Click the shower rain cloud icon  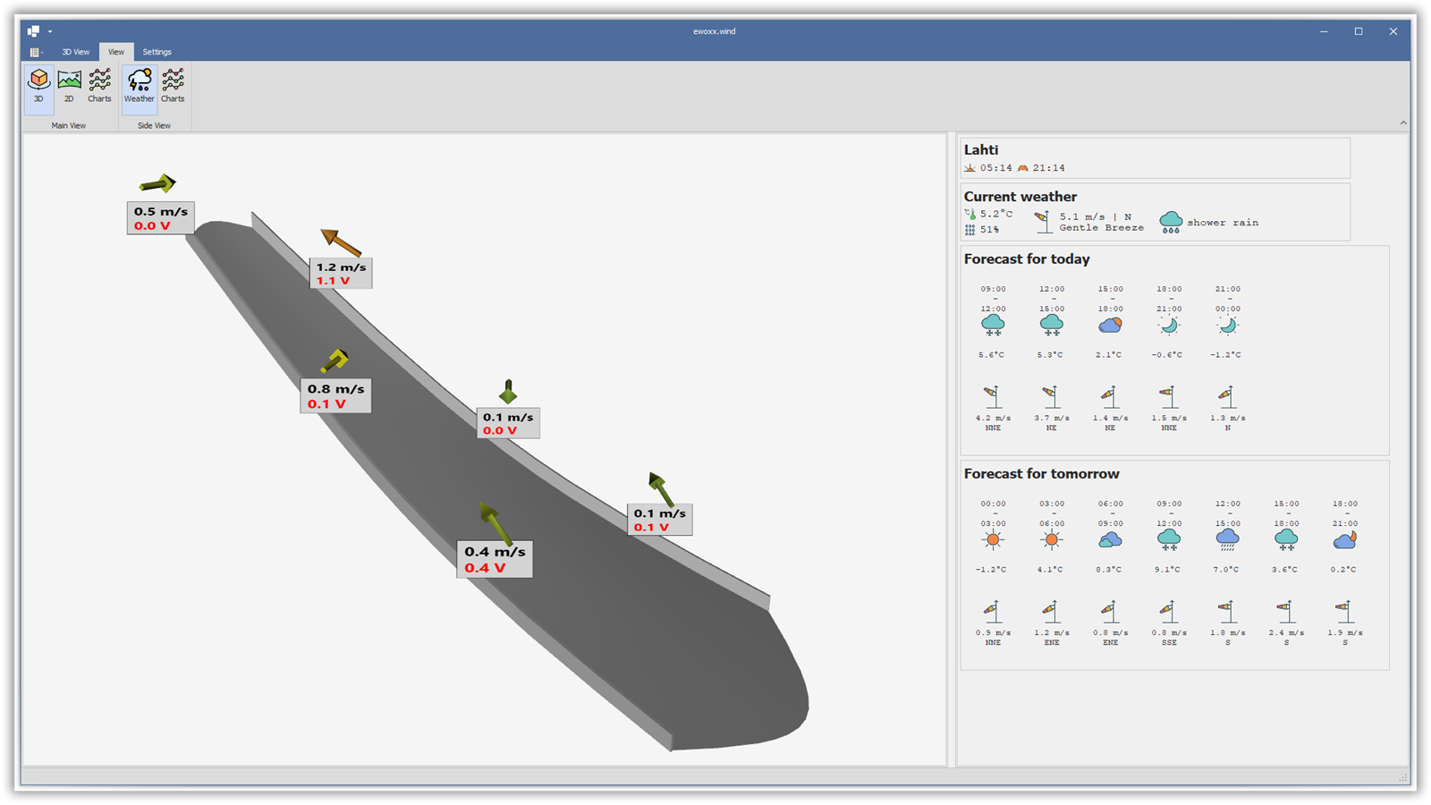[x=1171, y=222]
